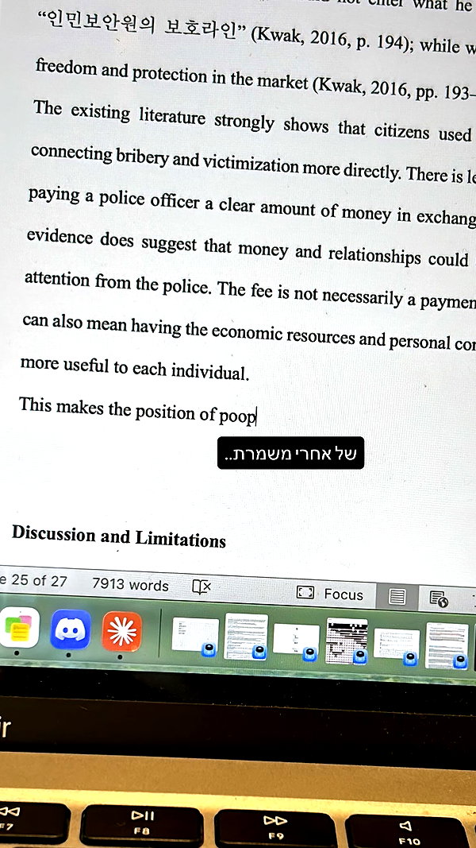Restore the first minimized window thumbnail after Dock divider

tap(195, 635)
